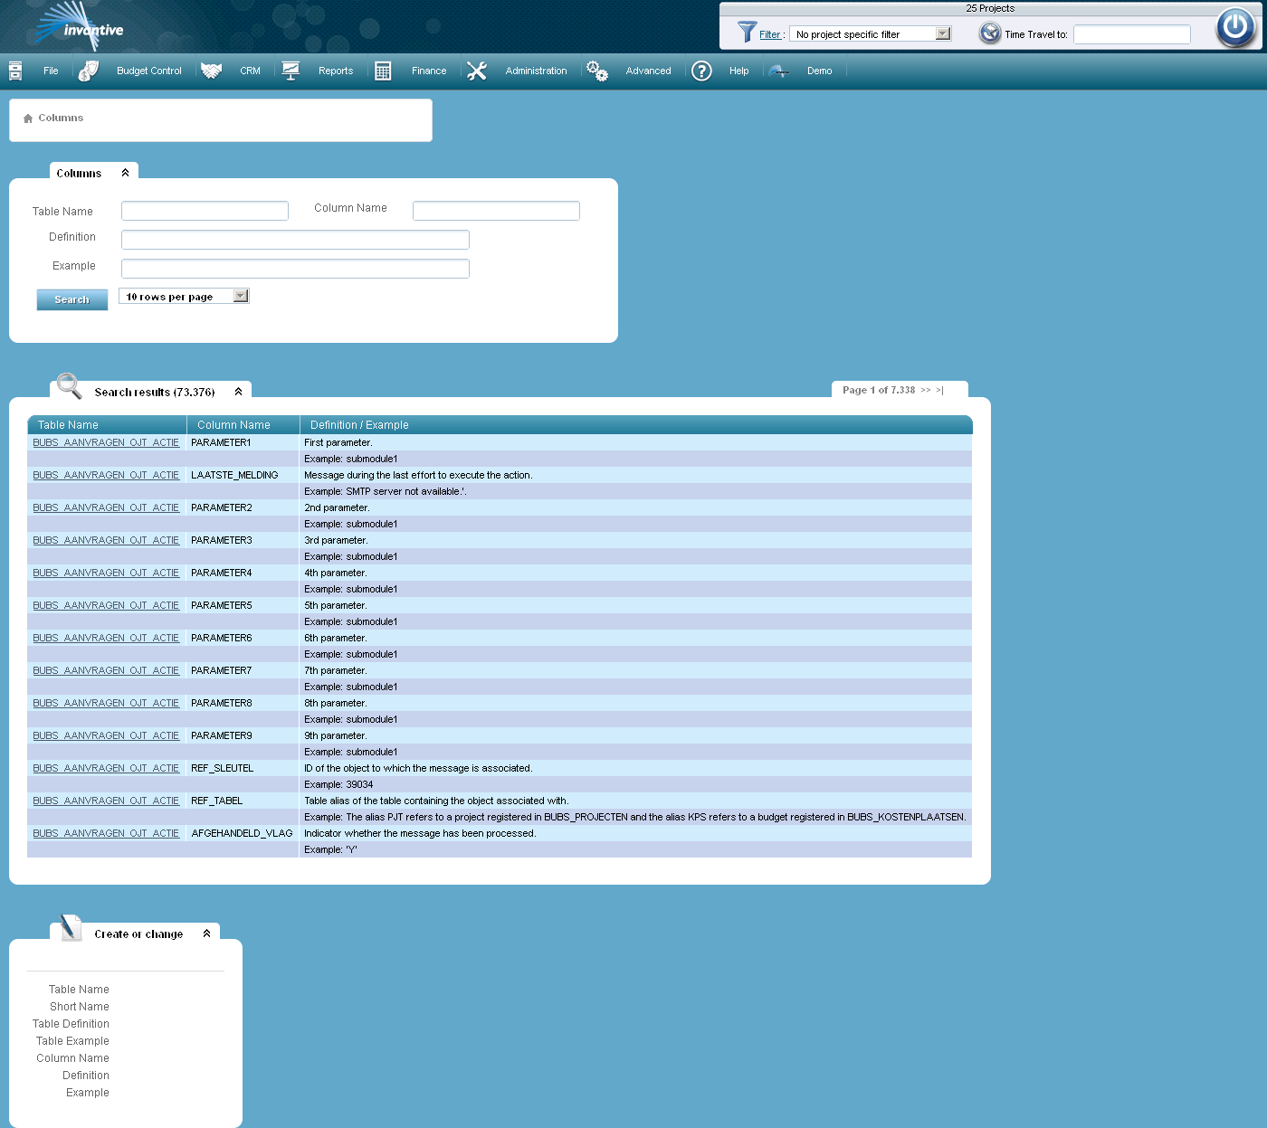The height and width of the screenshot is (1128, 1267).
Task: Click the Time Travel globe icon
Action: pyautogui.click(x=990, y=33)
